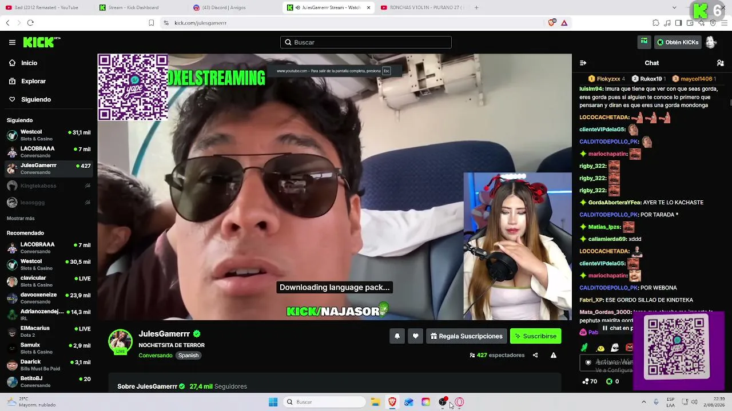The height and width of the screenshot is (411, 732).
Task: Open Brave Shields icon
Action: click(x=551, y=23)
